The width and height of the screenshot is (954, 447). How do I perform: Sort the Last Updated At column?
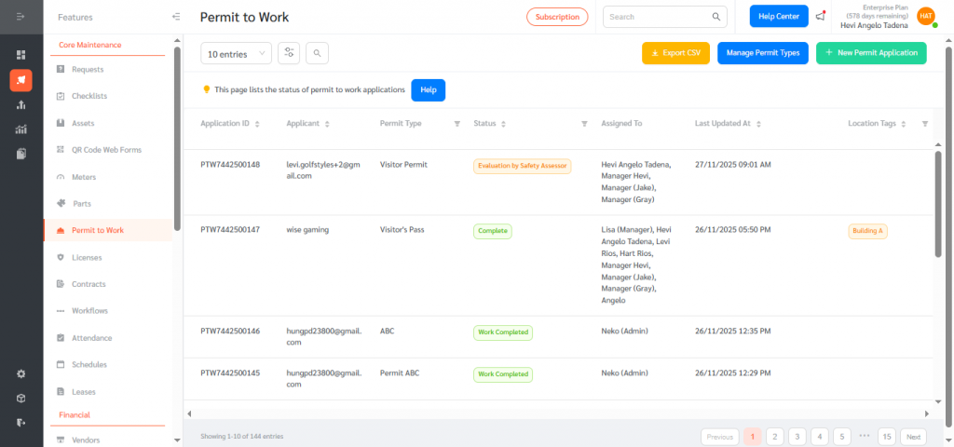759,124
